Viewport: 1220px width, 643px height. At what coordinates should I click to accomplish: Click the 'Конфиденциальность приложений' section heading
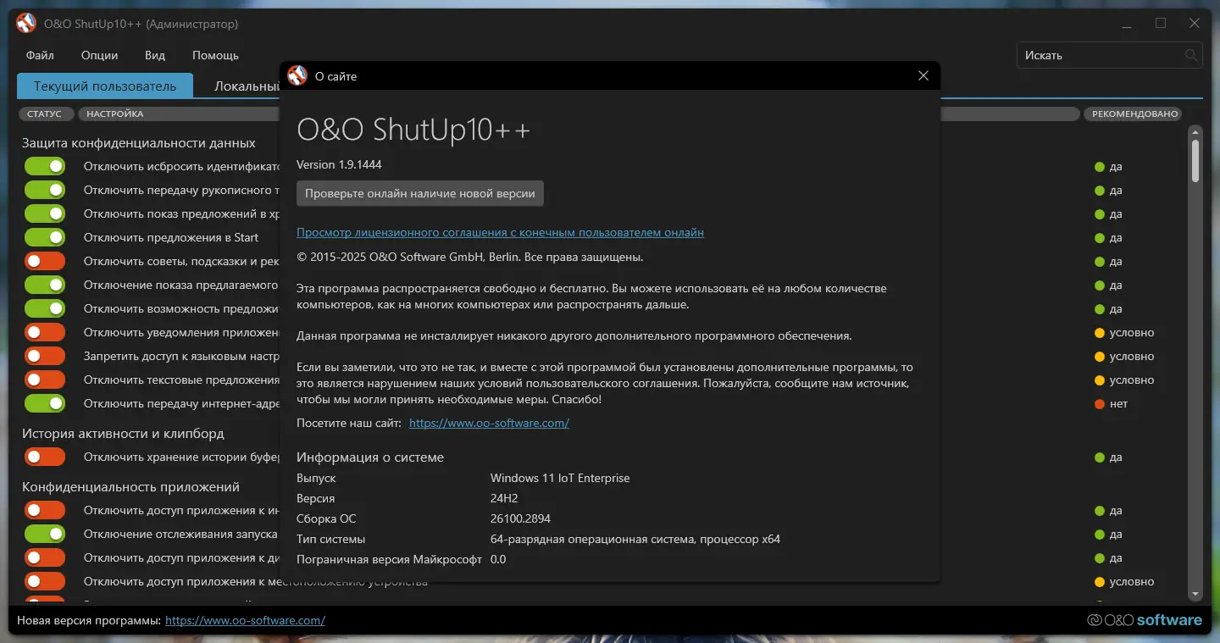pyautogui.click(x=130, y=487)
